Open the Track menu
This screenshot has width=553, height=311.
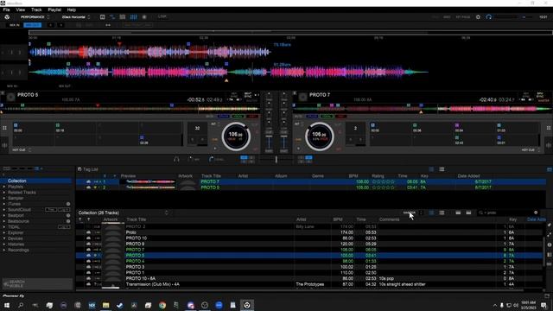coord(36,10)
